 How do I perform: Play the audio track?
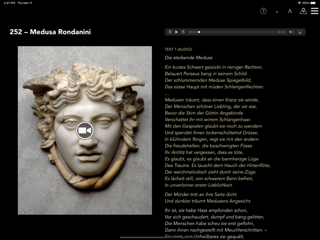176,32
